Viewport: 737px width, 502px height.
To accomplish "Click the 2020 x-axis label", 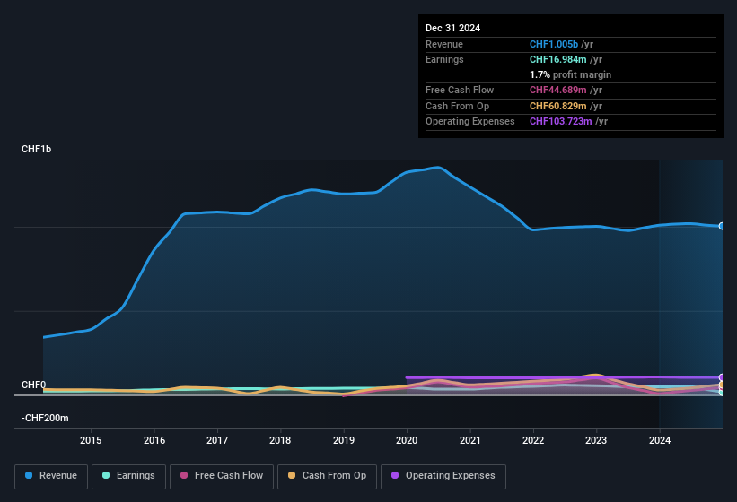I will pos(407,440).
